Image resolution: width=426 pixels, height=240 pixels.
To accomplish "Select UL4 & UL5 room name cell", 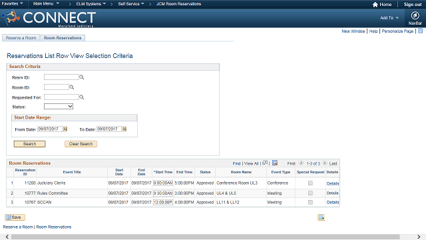I will (x=226, y=193).
